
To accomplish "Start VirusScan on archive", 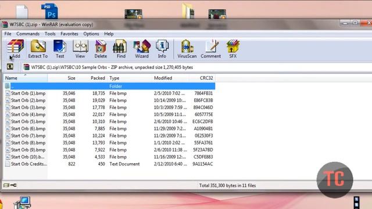I will point(187,49).
